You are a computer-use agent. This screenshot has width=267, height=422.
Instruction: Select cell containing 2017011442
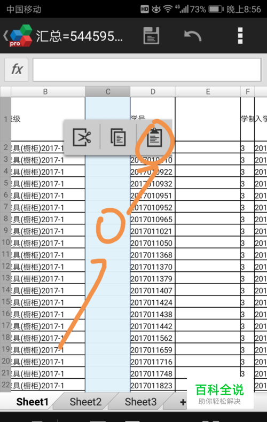[153, 326]
